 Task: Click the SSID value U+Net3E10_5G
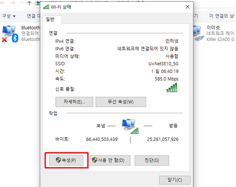(163, 64)
